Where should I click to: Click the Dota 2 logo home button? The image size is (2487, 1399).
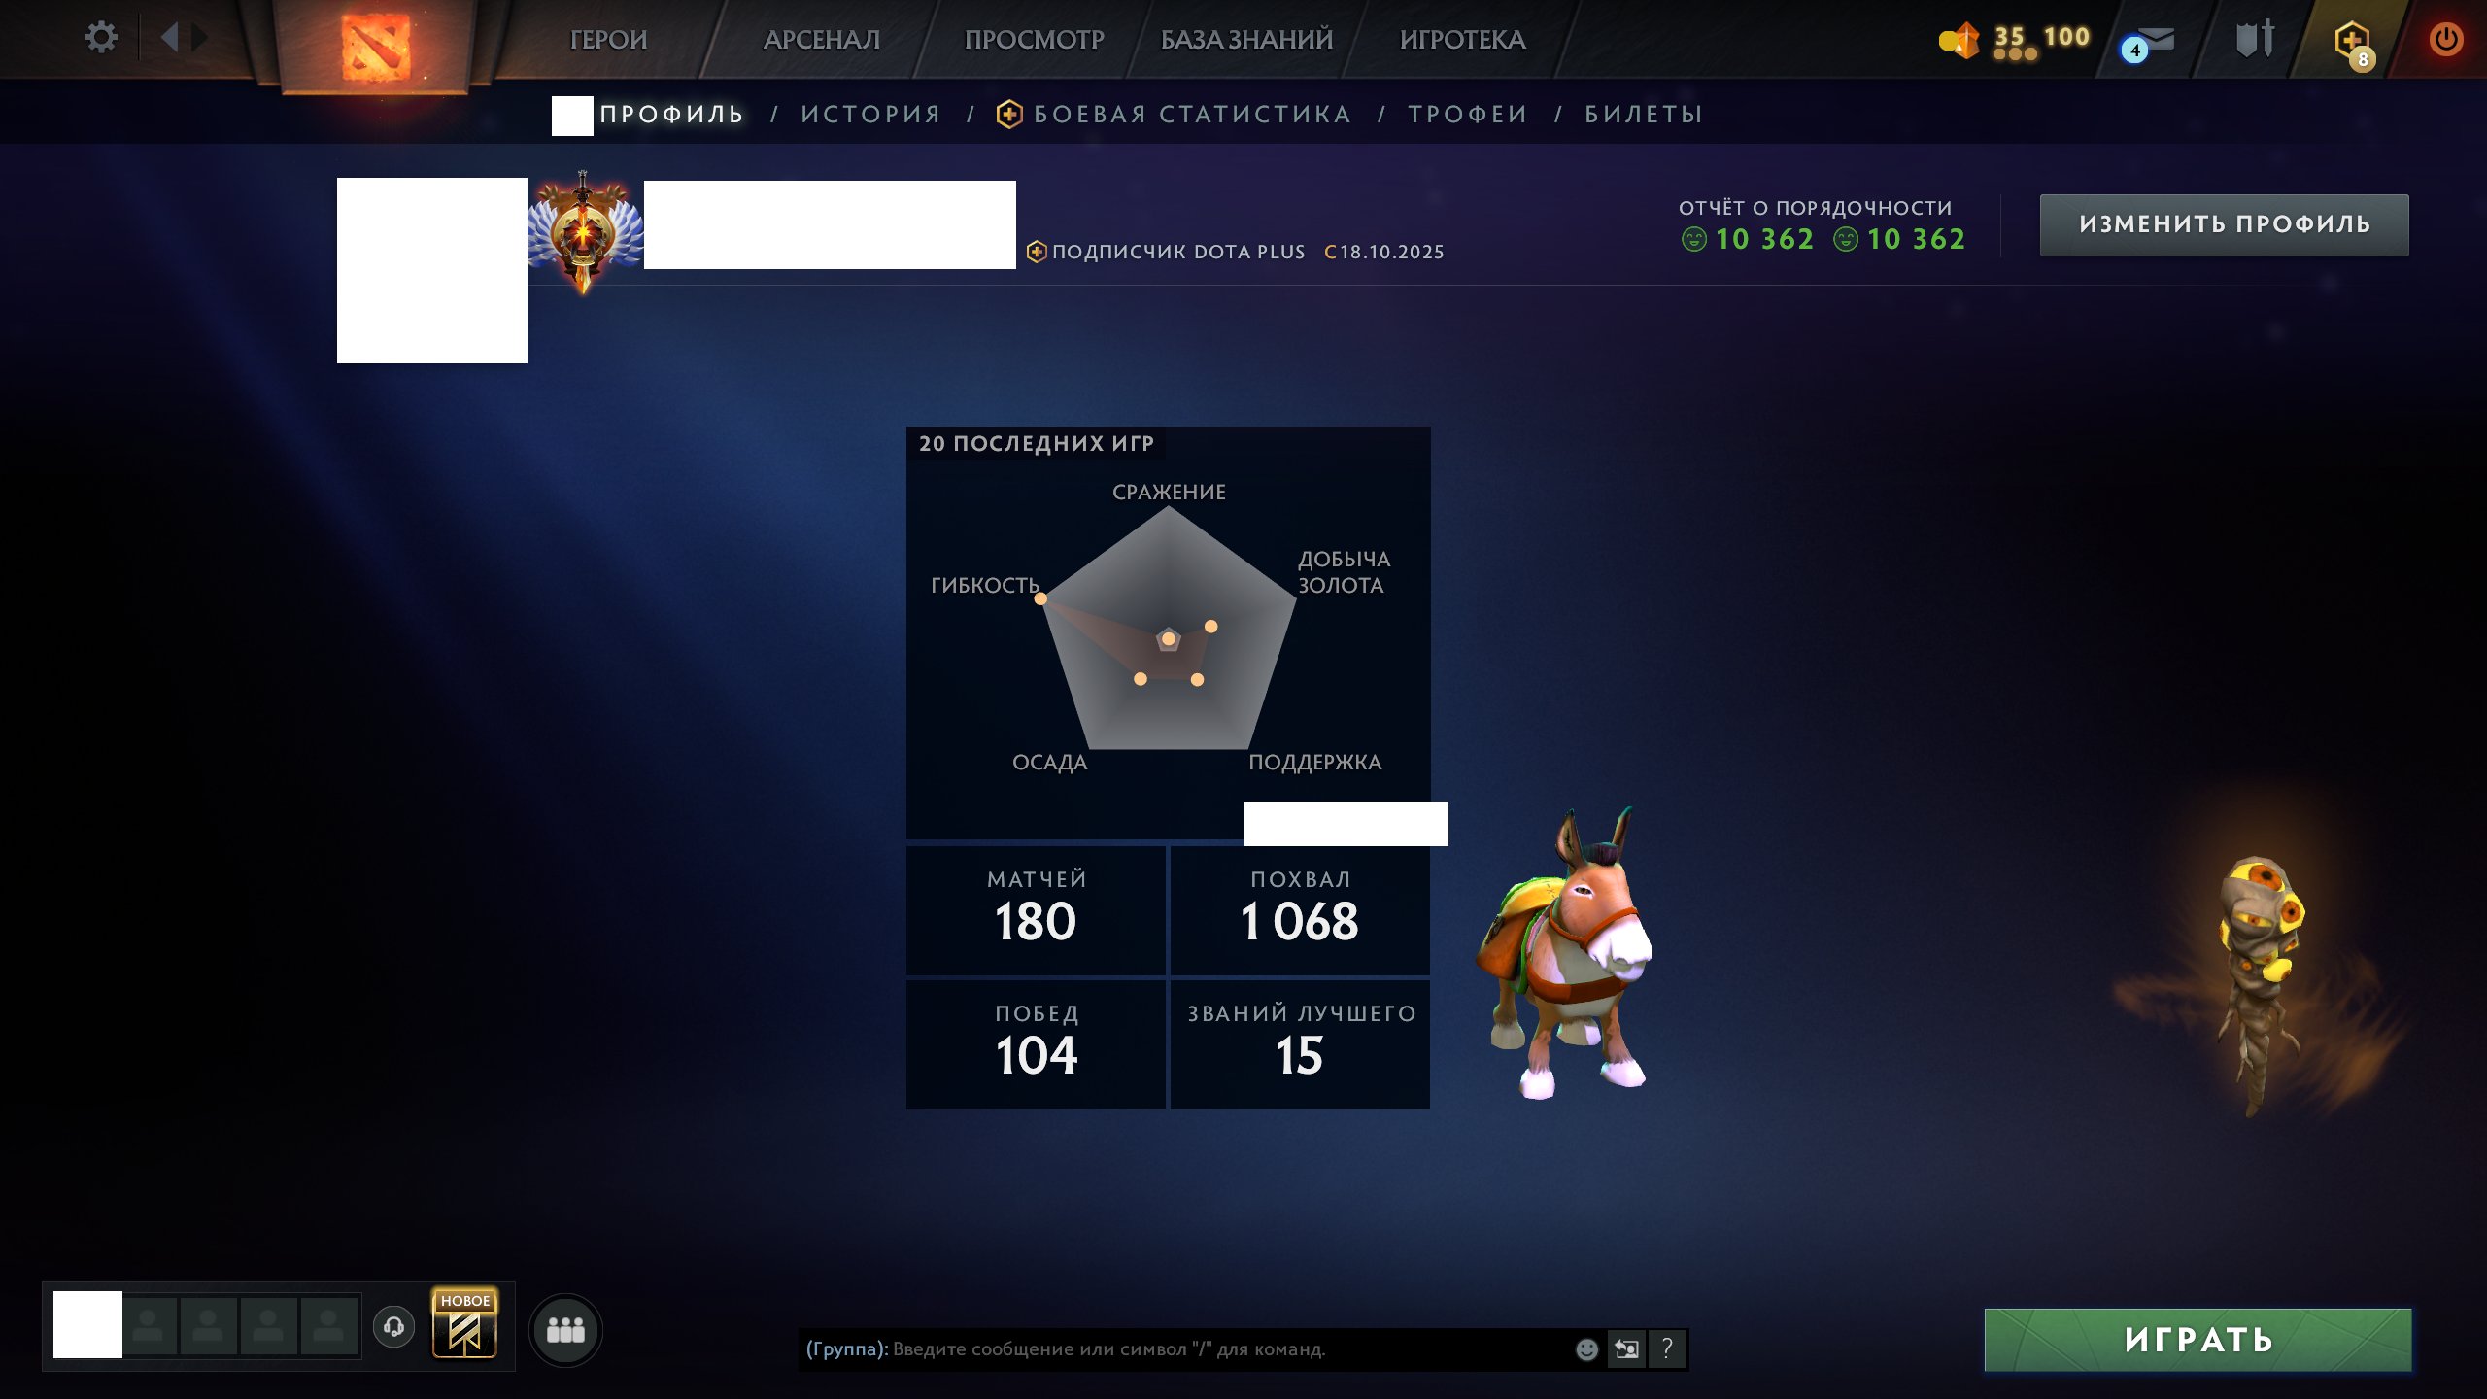375,46
